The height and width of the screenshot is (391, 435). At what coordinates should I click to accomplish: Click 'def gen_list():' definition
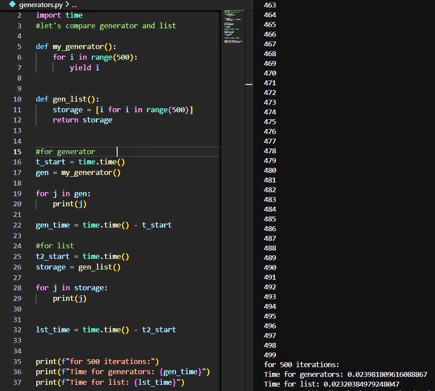point(67,99)
